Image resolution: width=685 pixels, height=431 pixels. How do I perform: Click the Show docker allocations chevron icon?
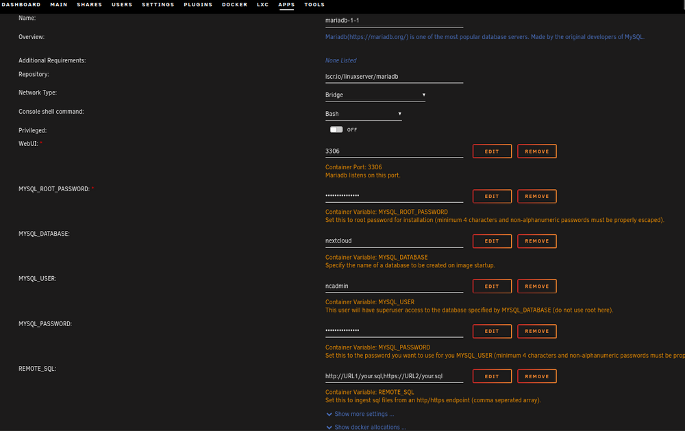coord(329,428)
